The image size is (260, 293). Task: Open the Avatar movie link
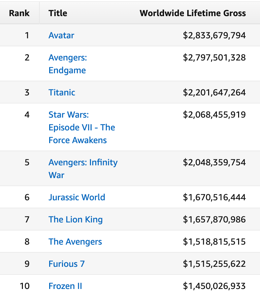61,35
